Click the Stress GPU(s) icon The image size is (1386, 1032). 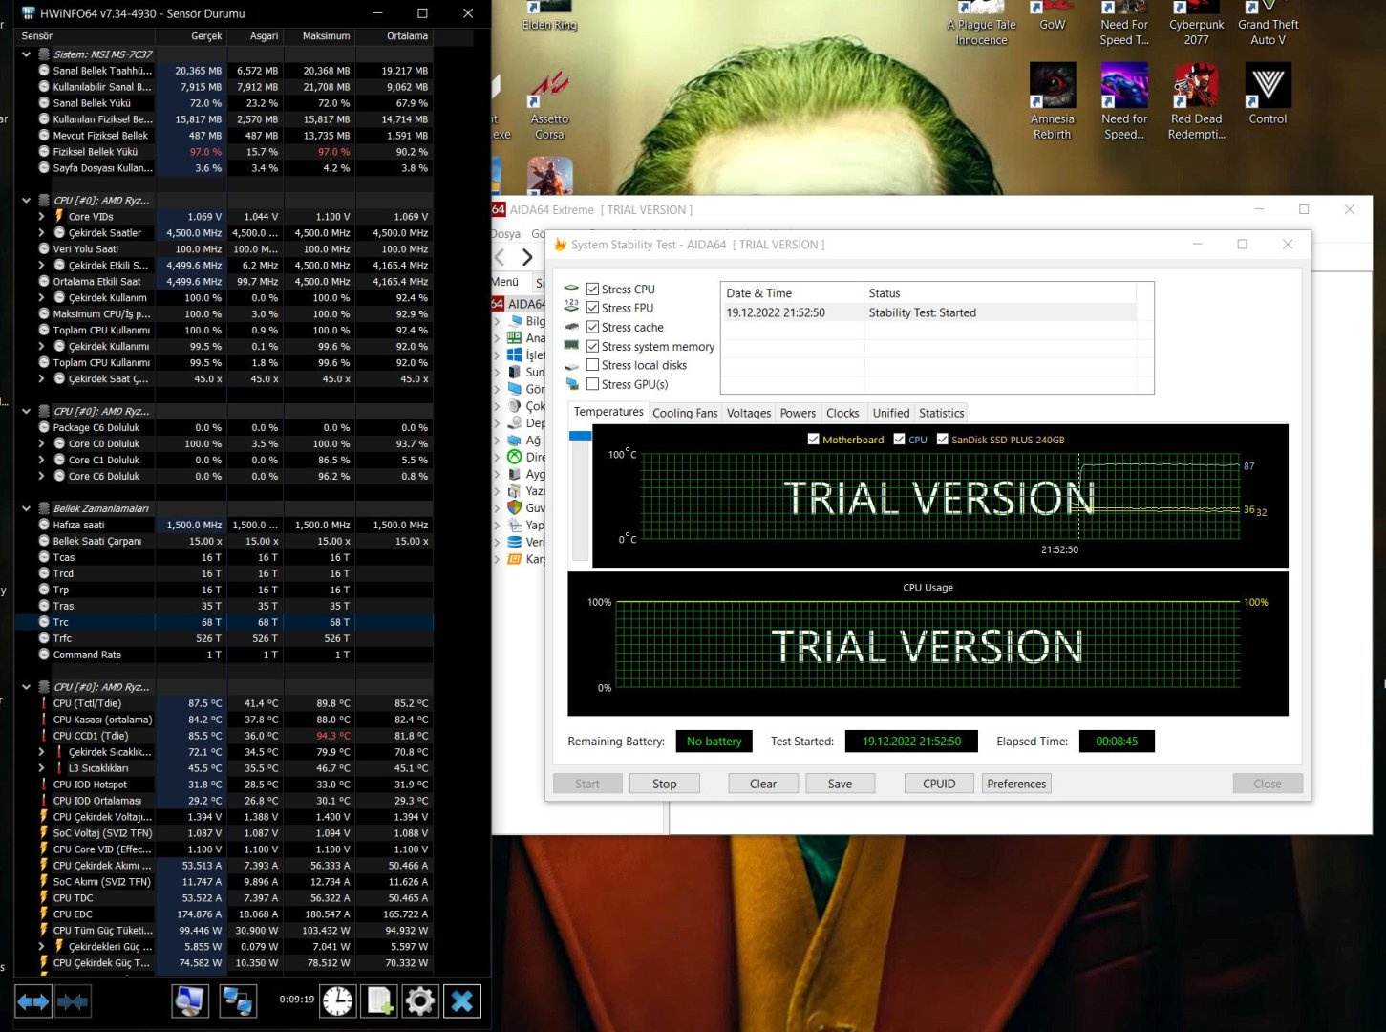(571, 384)
